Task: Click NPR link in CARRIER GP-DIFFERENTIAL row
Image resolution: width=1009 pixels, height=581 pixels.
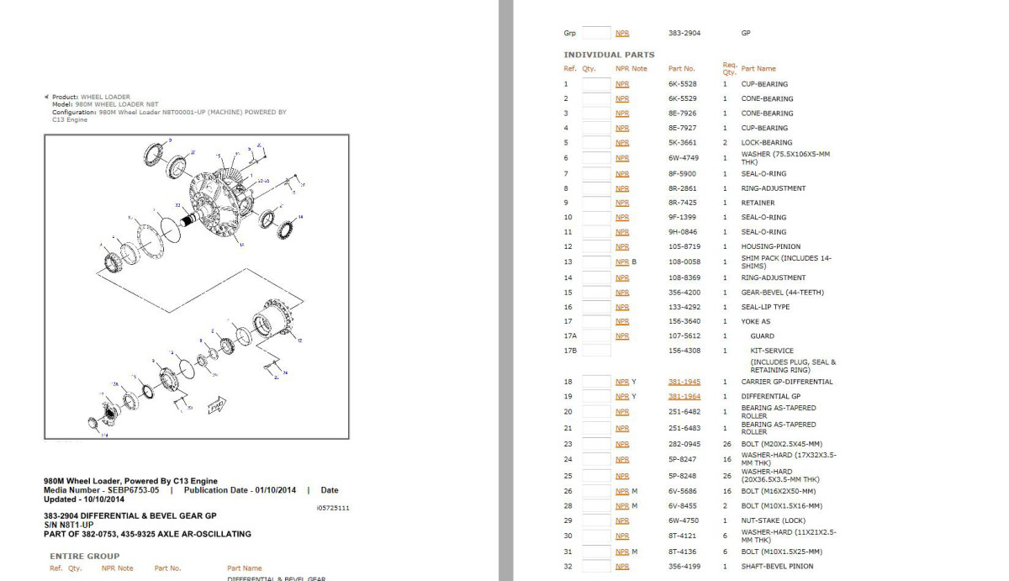Action: [x=622, y=382]
